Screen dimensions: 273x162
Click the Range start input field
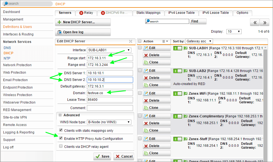tap(110, 58)
